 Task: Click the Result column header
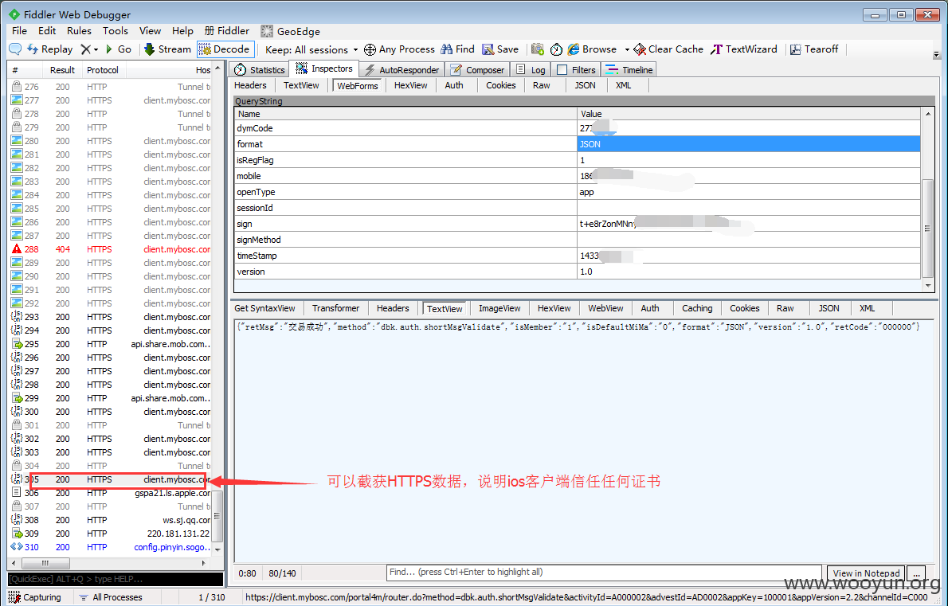62,70
